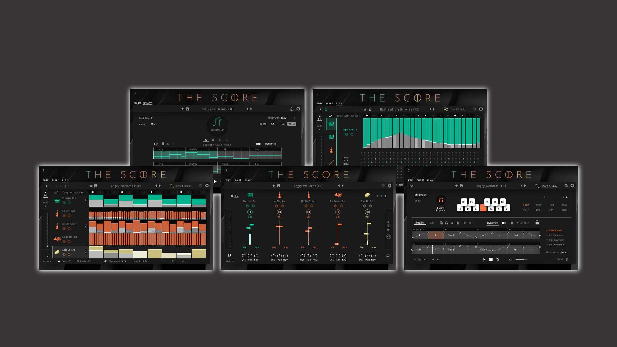Select the Lo Brass Sus horn icon in sequencer
617x347 pixels.
point(57,239)
